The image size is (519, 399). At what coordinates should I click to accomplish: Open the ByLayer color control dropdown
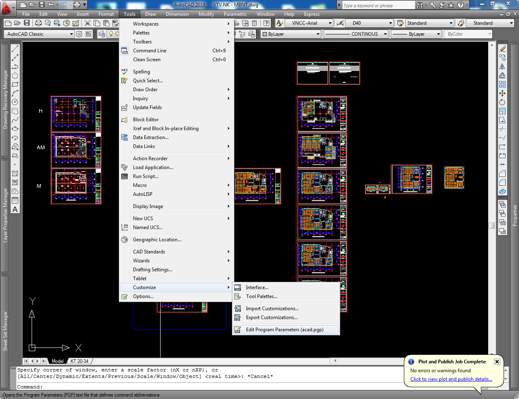[x=318, y=34]
